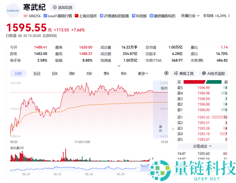Click the China flag icon beside 上海交易所

click(x=76, y=16)
